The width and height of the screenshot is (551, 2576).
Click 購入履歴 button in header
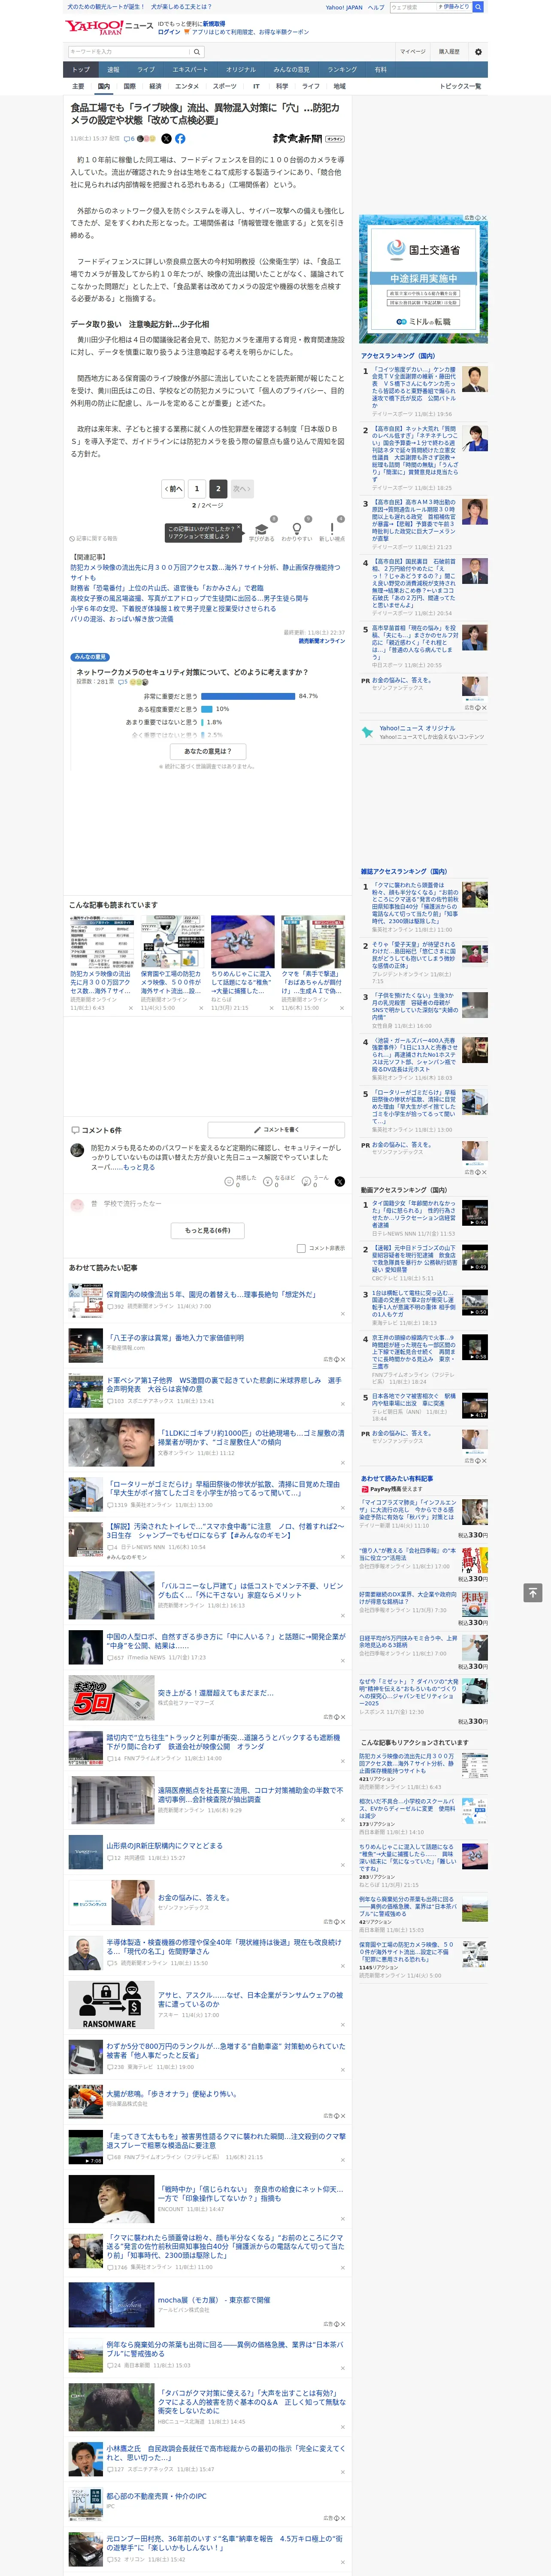(449, 52)
